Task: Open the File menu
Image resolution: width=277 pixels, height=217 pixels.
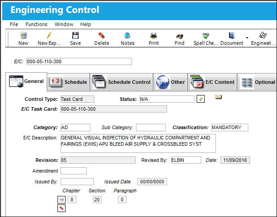Action: coord(14,24)
